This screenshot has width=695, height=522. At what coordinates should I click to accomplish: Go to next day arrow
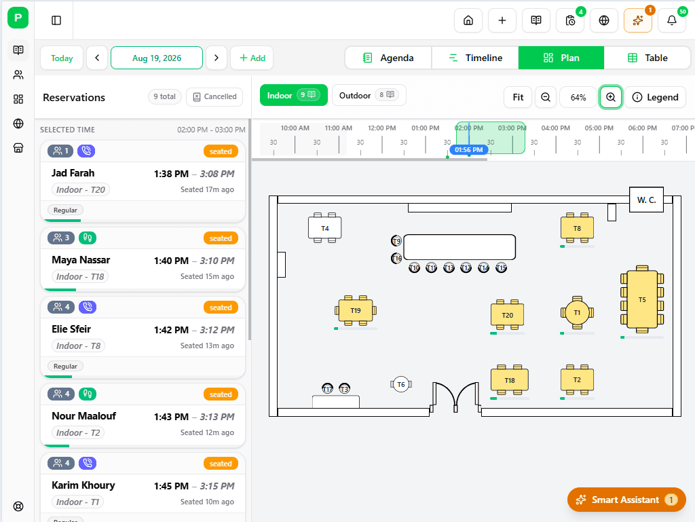coord(217,58)
